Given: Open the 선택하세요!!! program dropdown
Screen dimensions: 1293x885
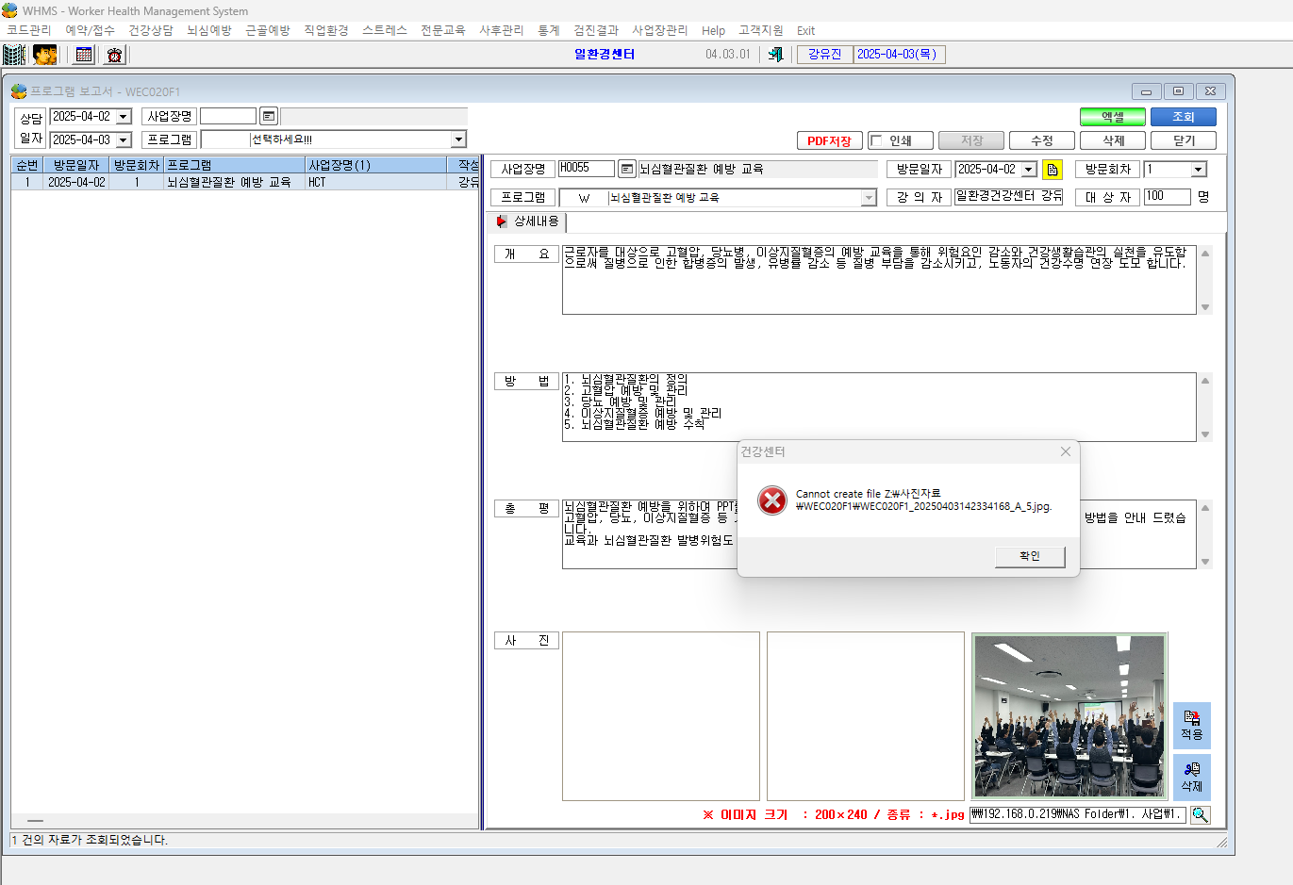Looking at the screenshot, I should tap(458, 139).
